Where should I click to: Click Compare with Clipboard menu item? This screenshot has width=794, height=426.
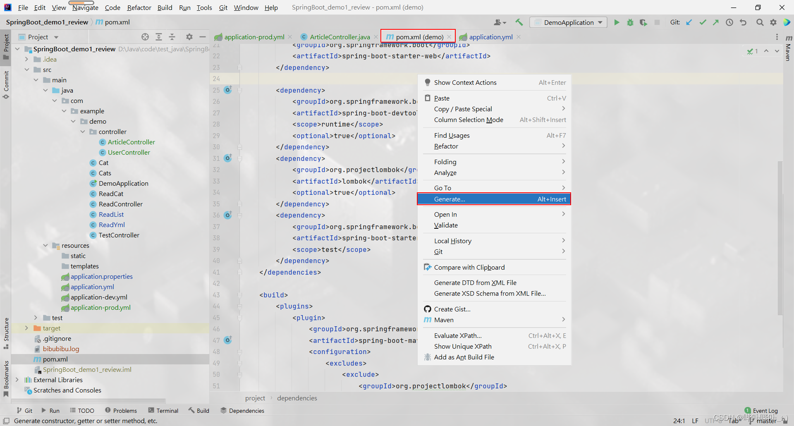494,267
